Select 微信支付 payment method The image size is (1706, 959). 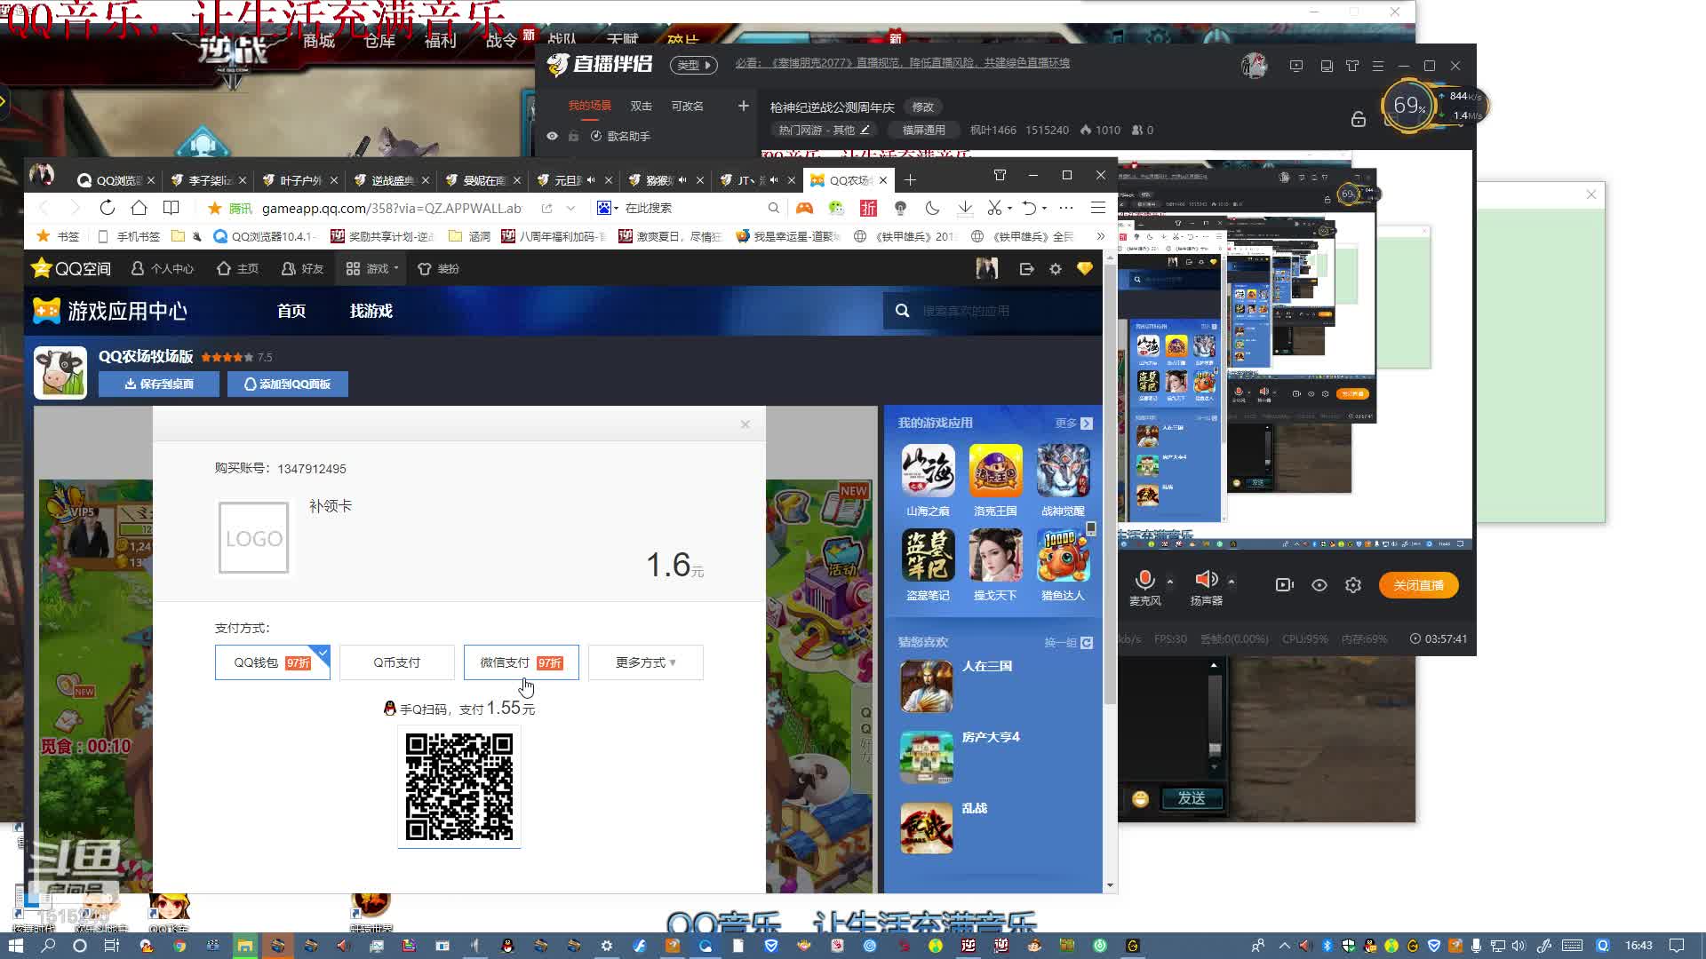pyautogui.click(x=522, y=662)
